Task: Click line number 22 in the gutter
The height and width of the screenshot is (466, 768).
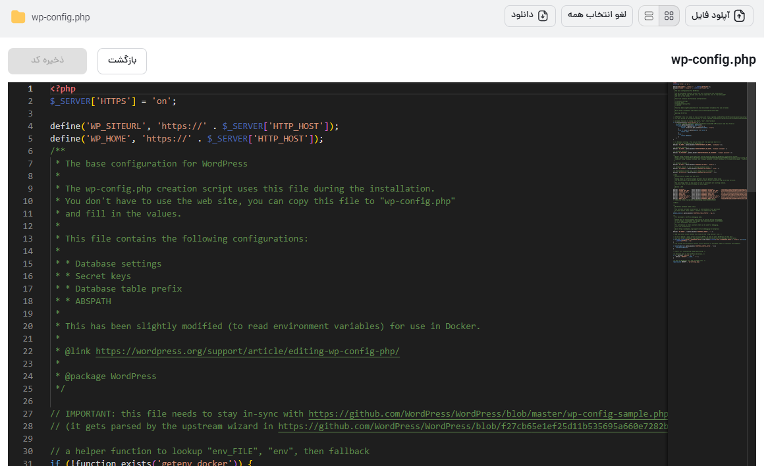Action: coord(28,351)
